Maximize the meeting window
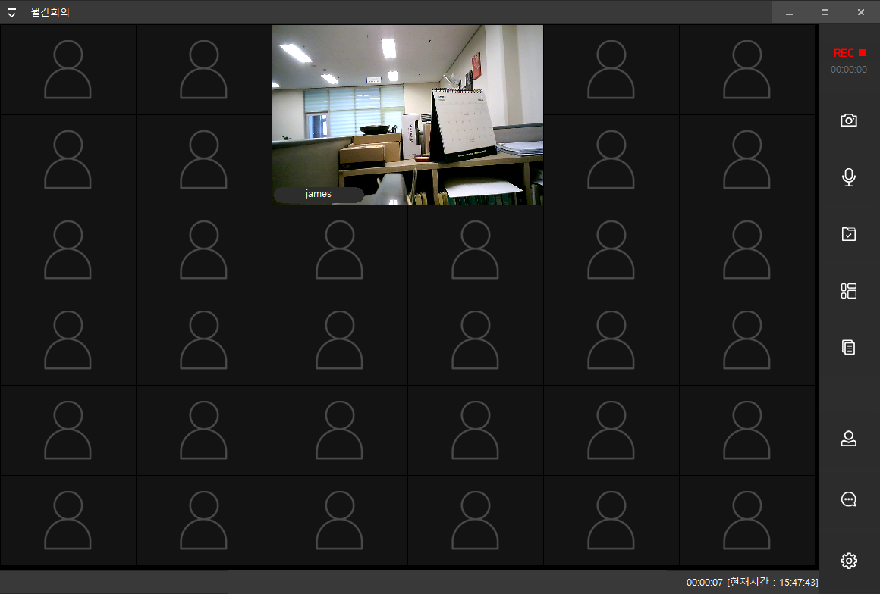Viewport: 880px width, 594px height. tap(825, 12)
